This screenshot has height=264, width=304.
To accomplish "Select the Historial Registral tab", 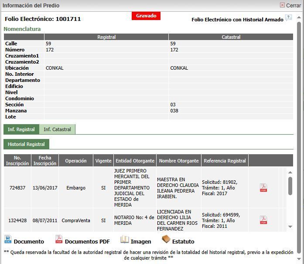I will (x=26, y=144).
